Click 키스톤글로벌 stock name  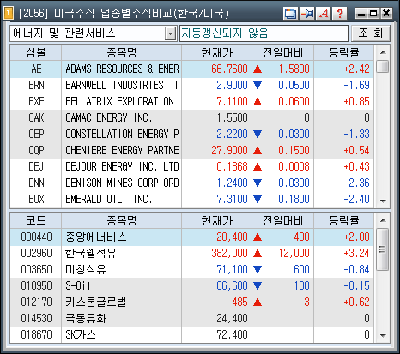pos(96,302)
